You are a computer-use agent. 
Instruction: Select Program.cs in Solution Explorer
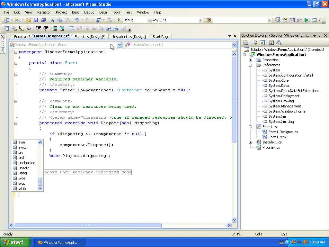(271, 147)
